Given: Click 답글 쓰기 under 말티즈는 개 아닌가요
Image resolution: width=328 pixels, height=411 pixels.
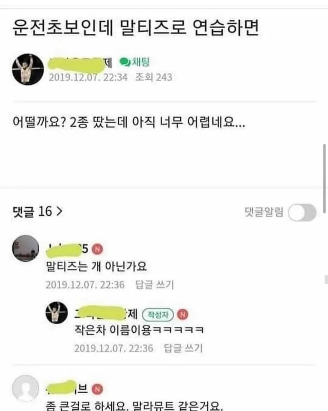Looking at the screenshot, I should tap(155, 285).
